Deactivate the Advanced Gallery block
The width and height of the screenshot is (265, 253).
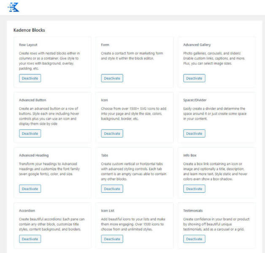click(194, 78)
